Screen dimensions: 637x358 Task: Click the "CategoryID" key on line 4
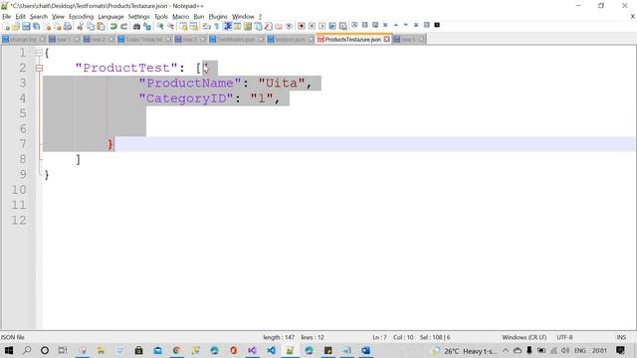coord(186,98)
